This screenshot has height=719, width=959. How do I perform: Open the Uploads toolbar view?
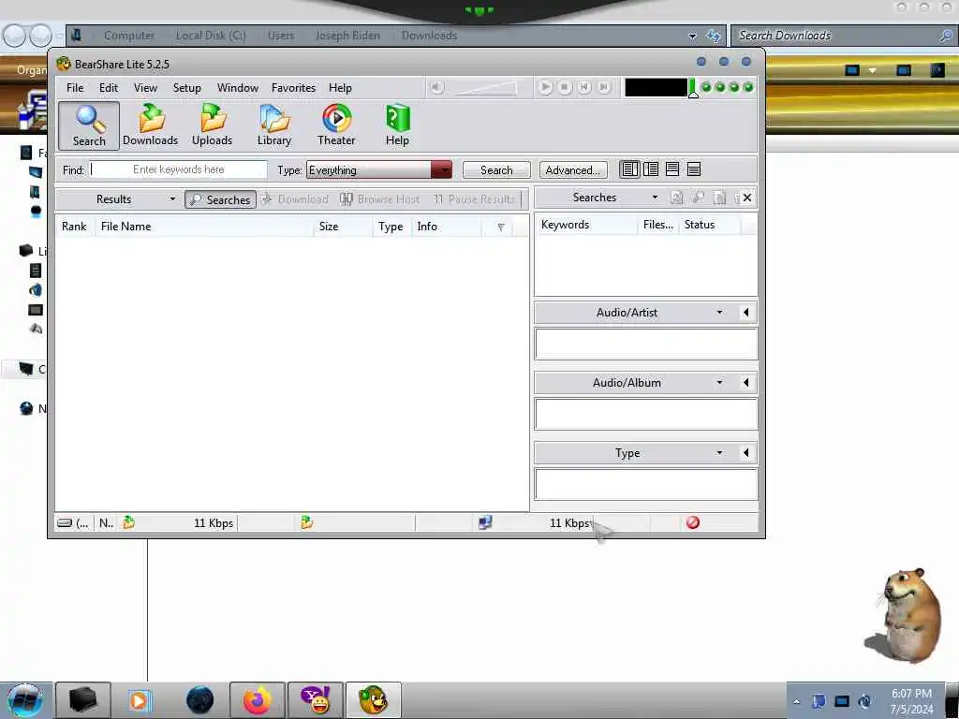[x=213, y=126]
